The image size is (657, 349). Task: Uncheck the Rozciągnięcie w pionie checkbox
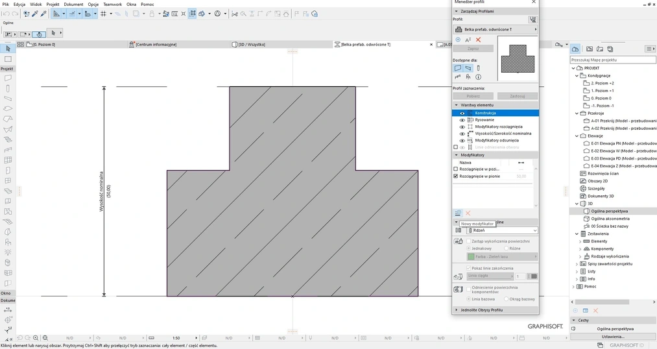[455, 176]
